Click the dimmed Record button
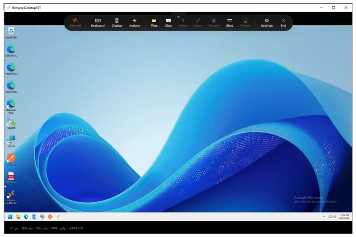 (x=214, y=23)
